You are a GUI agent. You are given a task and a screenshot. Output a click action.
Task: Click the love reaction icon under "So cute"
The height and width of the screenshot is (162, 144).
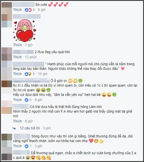click(x=30, y=10)
